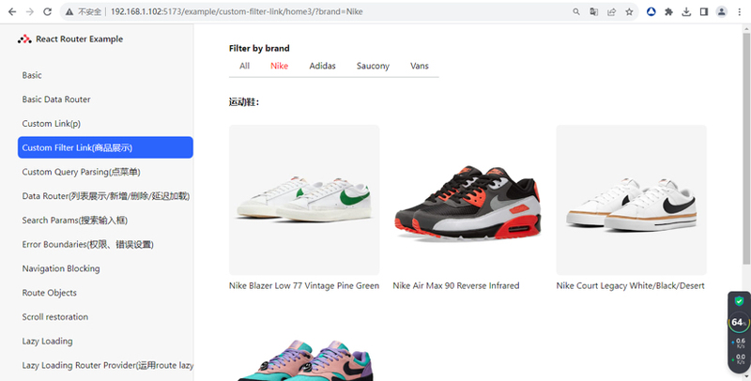Reload the page with refresh icon

pos(48,12)
